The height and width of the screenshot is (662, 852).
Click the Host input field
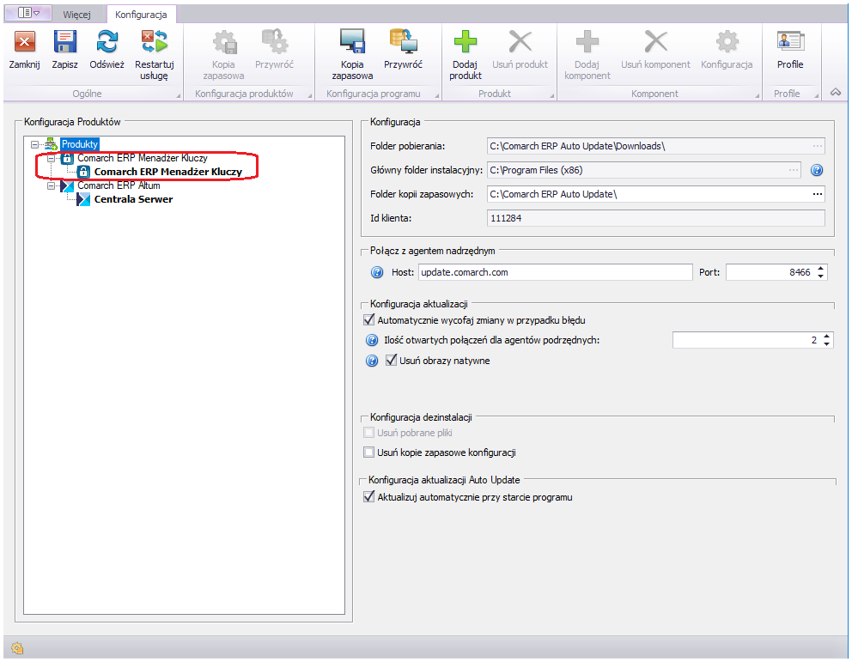[554, 272]
